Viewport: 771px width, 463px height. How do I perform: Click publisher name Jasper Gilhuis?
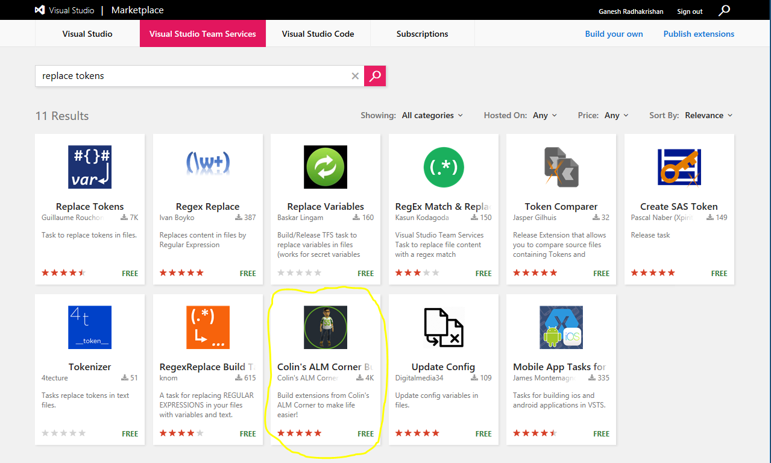[x=535, y=218]
